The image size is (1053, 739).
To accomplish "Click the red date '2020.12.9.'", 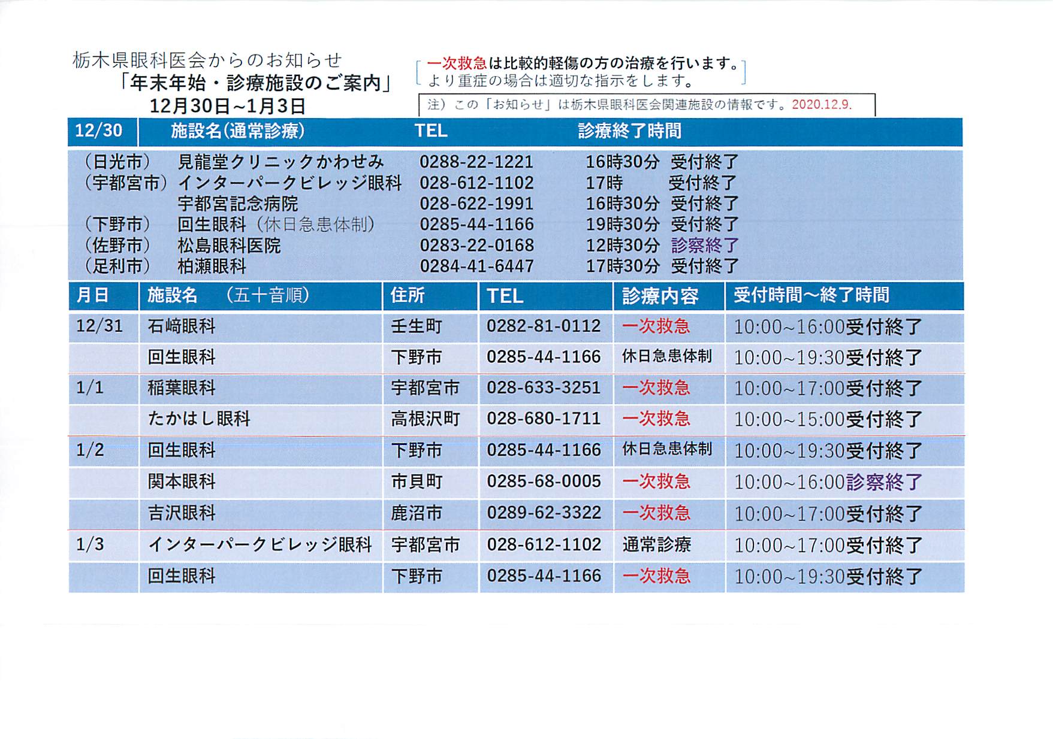I will coord(822,104).
